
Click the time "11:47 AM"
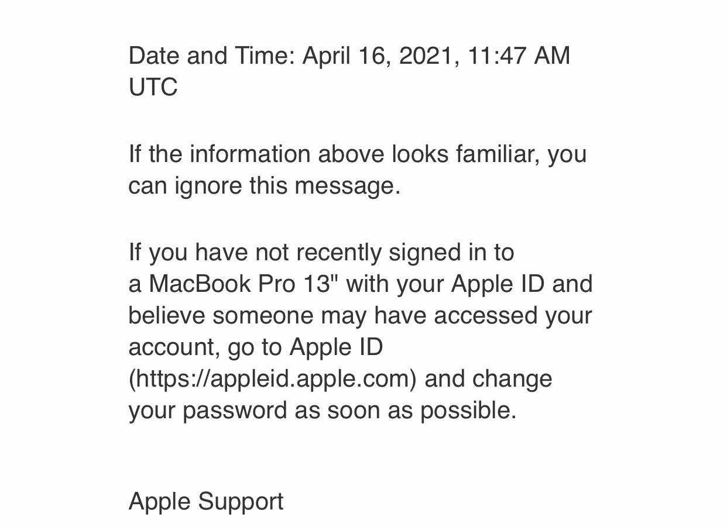(519, 56)
